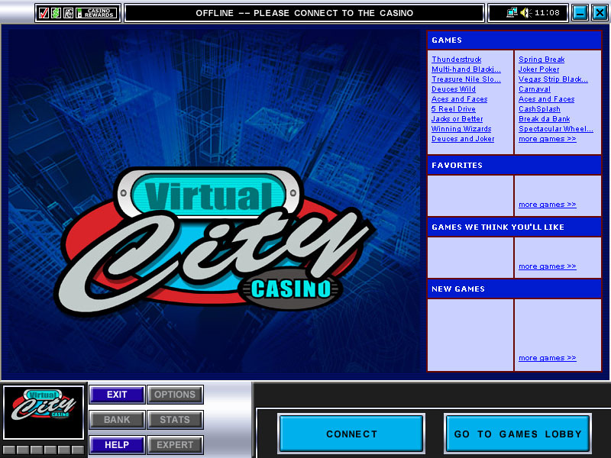The width and height of the screenshot is (611, 458).
Task: Click the red checkmark icon in top bar
Action: tap(44, 13)
